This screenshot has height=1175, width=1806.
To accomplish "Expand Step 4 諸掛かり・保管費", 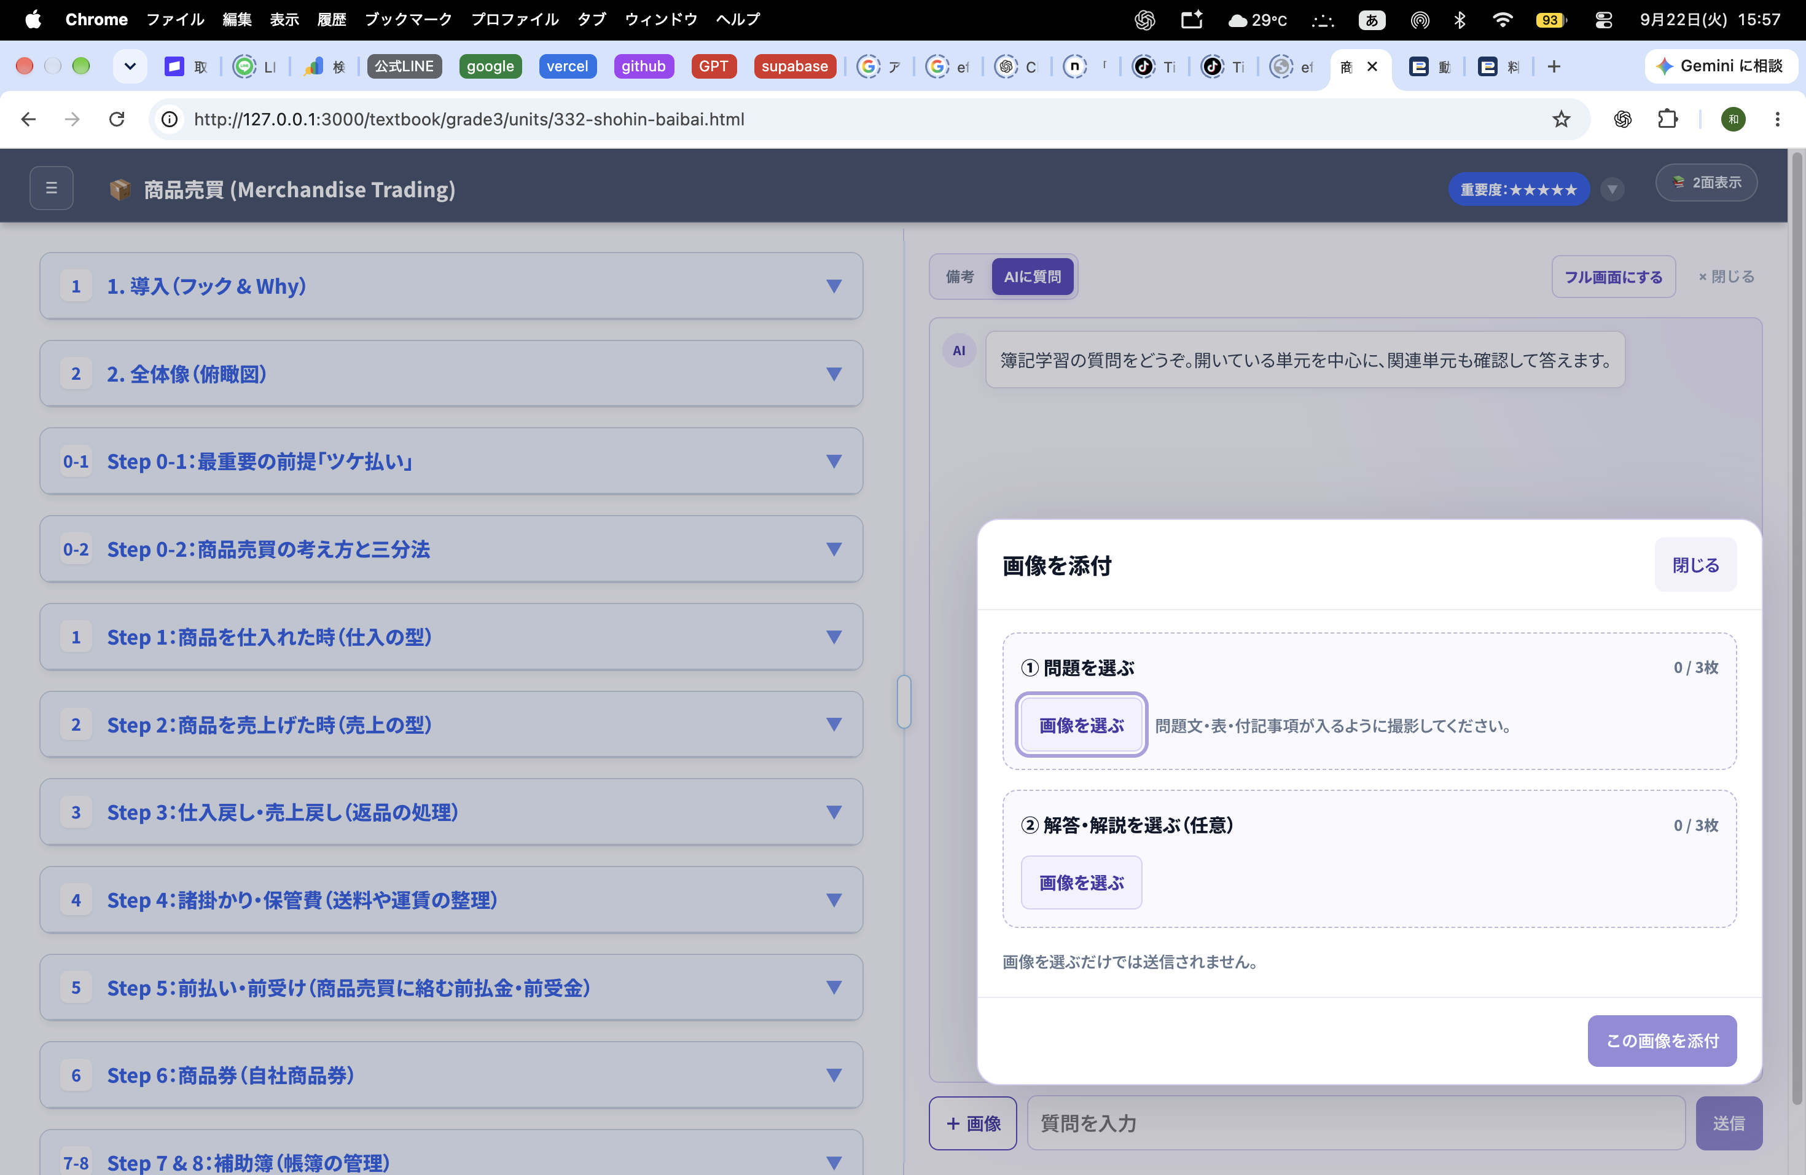I will [x=451, y=900].
